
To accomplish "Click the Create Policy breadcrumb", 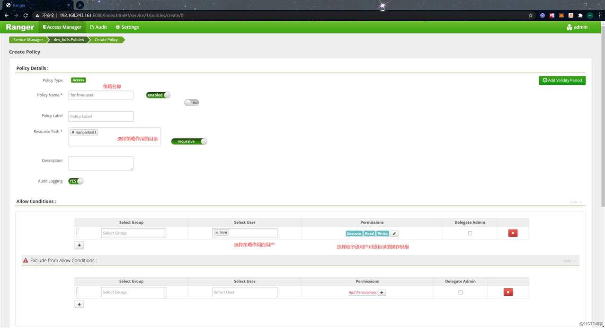I will pyautogui.click(x=106, y=40).
